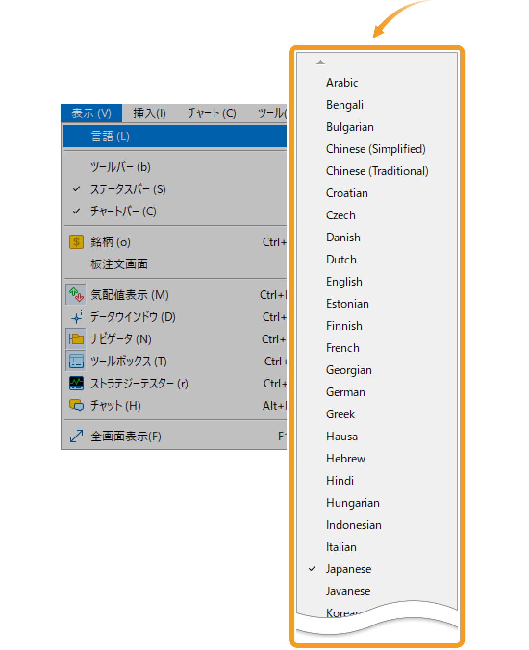Click the 全画面表示 fullscreen arrows icon
This screenshot has height=650, width=529.
(x=76, y=436)
